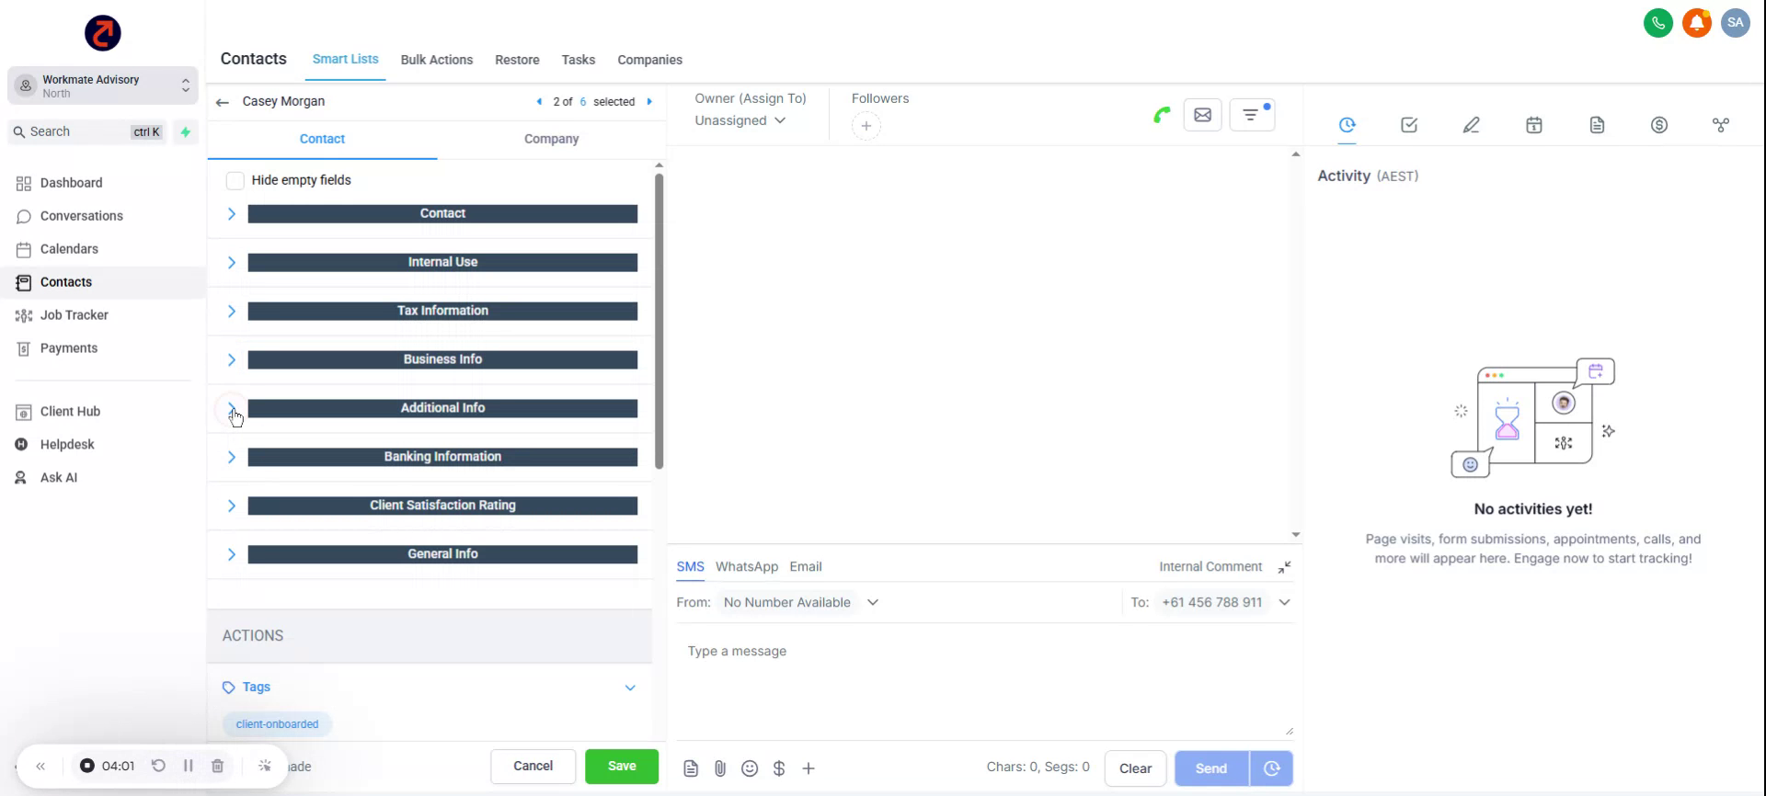Open the Unassigned owner dropdown
Viewport: 1766px width, 796px height.
740,120
